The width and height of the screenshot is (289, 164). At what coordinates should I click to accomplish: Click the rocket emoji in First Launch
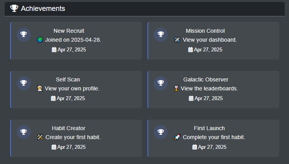pos(177,137)
